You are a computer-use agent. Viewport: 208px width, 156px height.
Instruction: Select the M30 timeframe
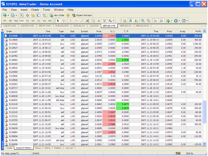click(x=22, y=21)
